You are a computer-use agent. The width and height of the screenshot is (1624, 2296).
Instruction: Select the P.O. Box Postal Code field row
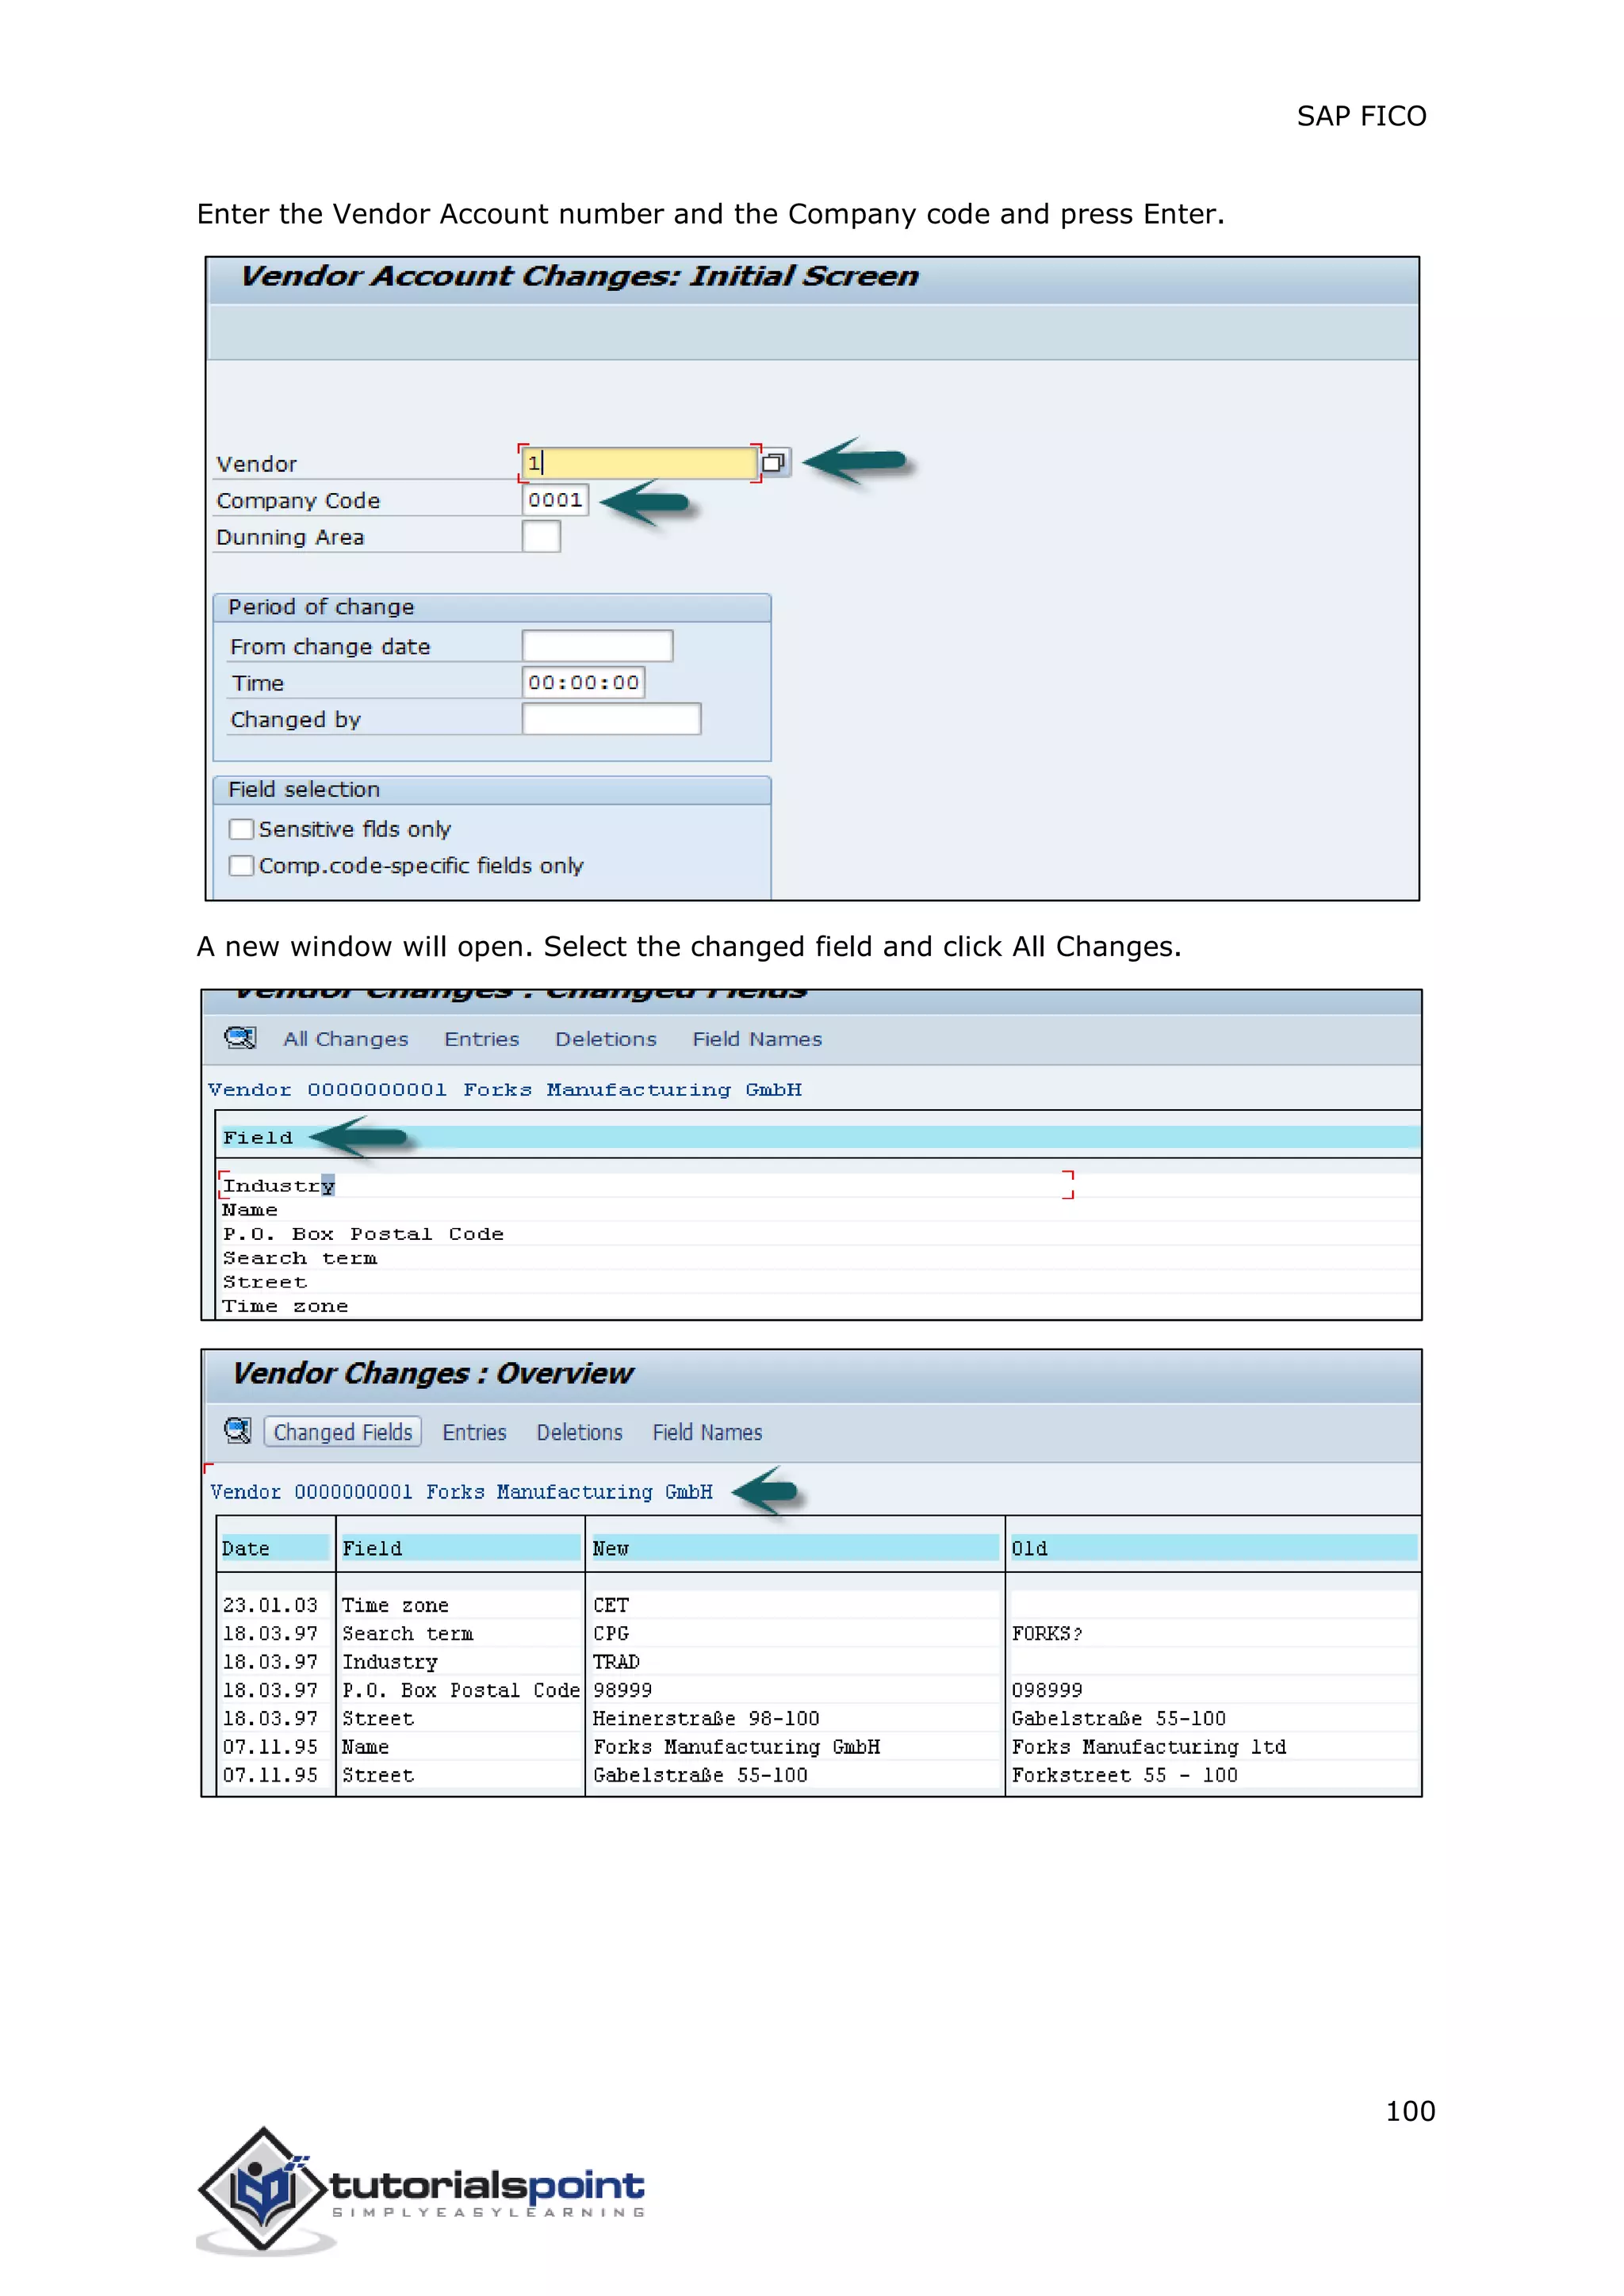pos(363,1234)
